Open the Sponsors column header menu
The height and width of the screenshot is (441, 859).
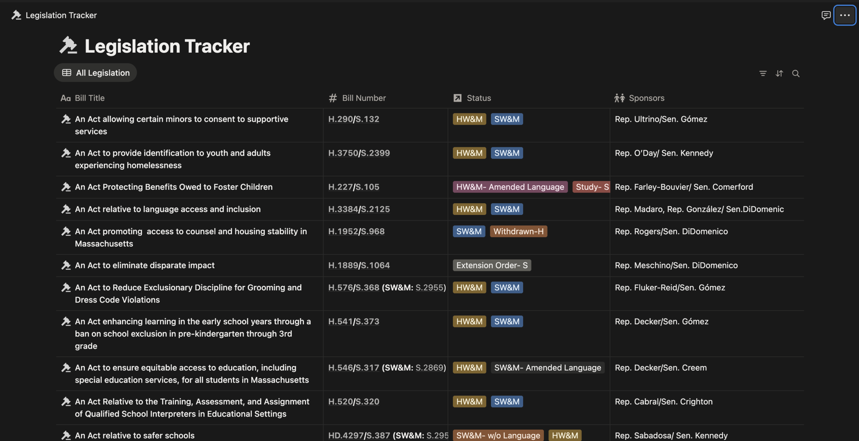point(646,98)
